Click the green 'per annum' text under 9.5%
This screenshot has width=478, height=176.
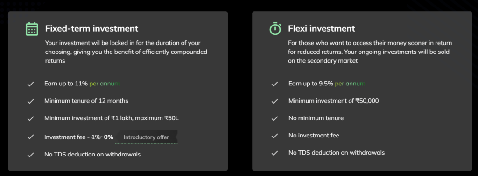click(x=350, y=84)
